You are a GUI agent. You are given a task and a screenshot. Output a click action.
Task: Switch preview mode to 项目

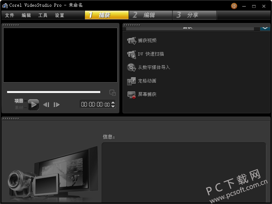coord(19,101)
